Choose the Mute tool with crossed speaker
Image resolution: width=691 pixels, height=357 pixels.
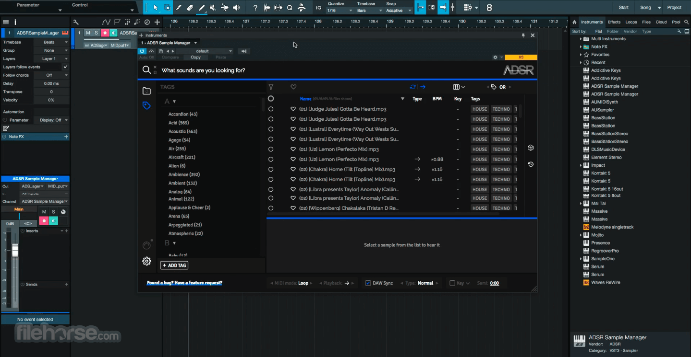(213, 8)
